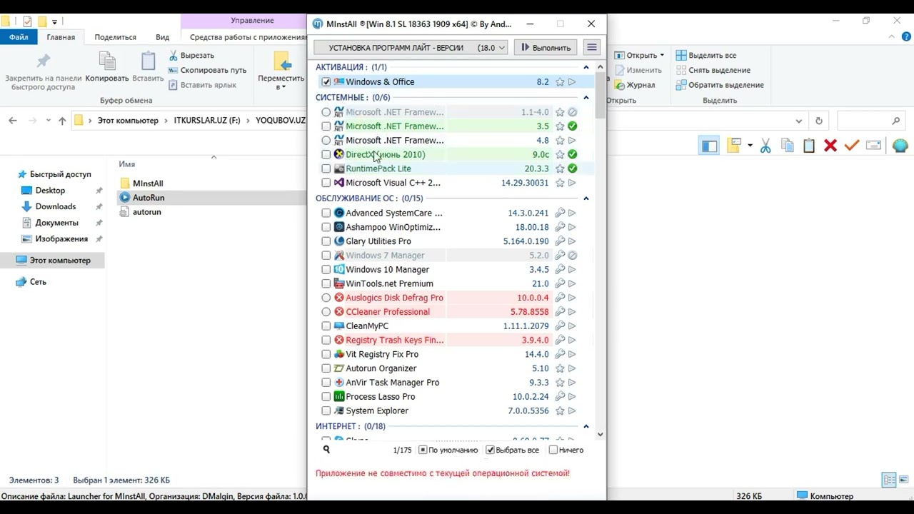914x514 pixels.
Task: Check the Windows 10 Manager checkbox
Action: pos(326,270)
